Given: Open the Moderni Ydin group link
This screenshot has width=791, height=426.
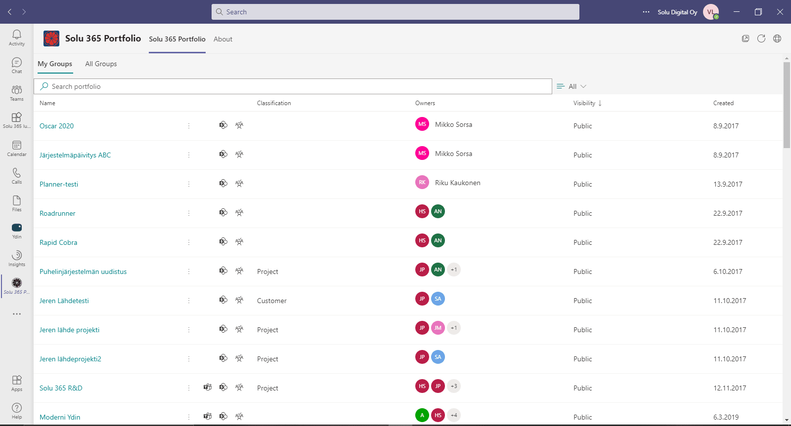Looking at the screenshot, I should coord(60,417).
